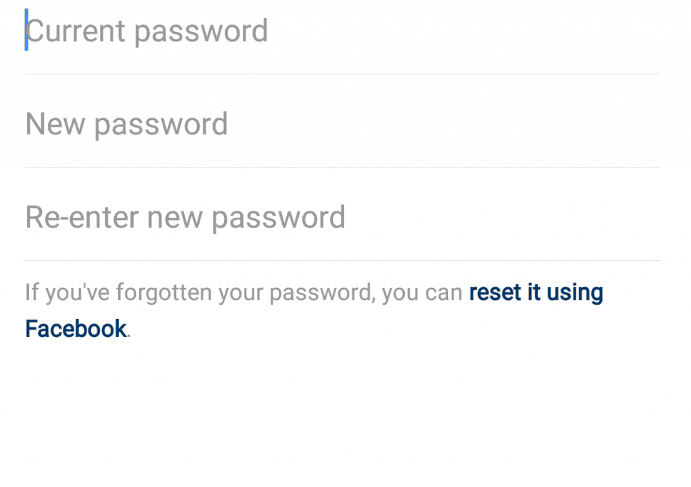Click the word "Facebook" in the reset link
Viewport: 691px width, 487px height.
[x=76, y=329]
